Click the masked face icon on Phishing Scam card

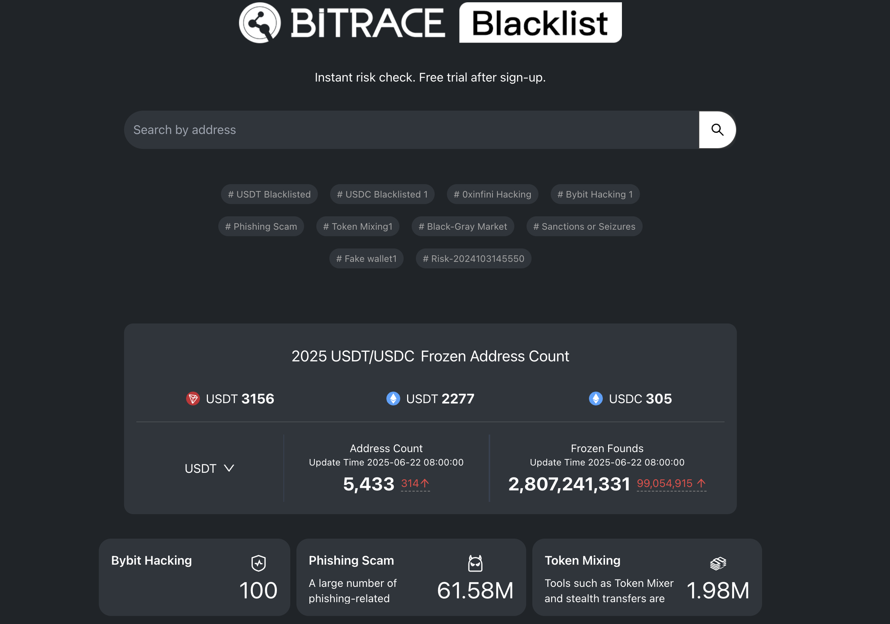point(475,563)
